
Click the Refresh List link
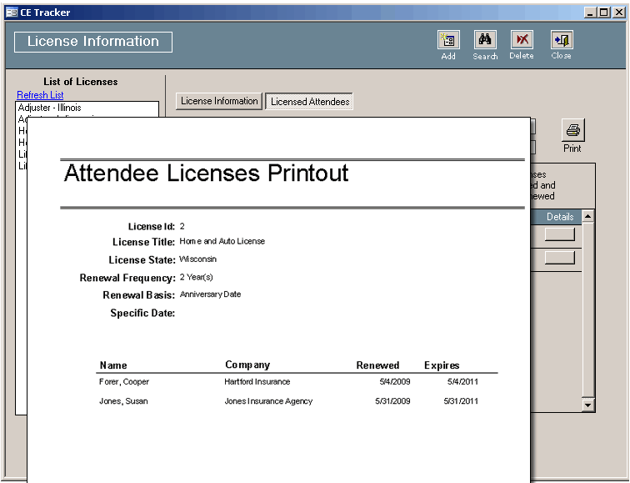[40, 95]
